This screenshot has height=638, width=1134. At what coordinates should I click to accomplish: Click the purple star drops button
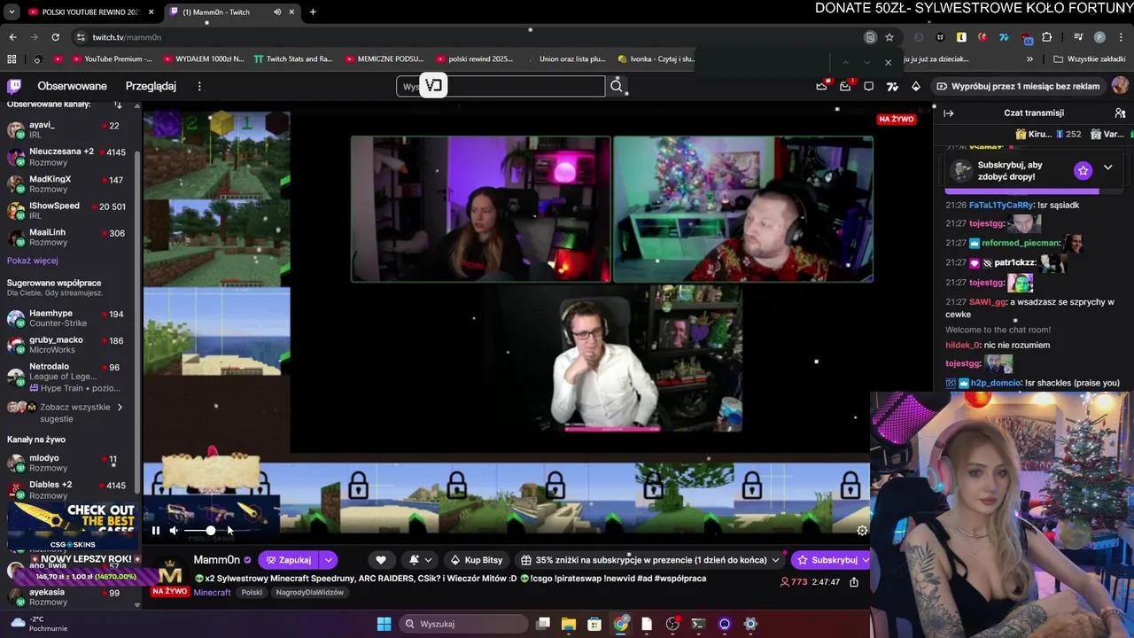tap(1083, 170)
